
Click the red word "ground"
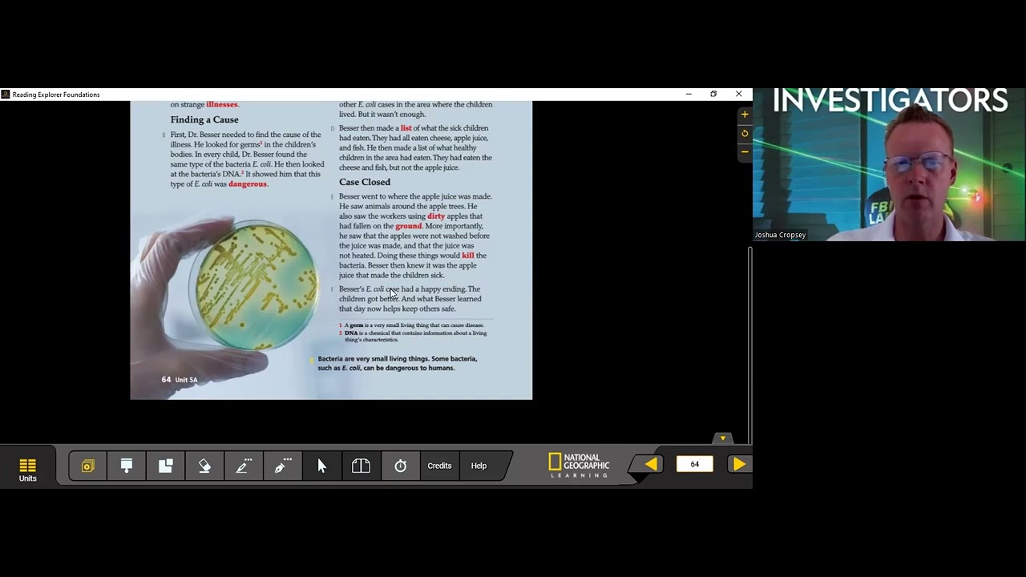408,226
